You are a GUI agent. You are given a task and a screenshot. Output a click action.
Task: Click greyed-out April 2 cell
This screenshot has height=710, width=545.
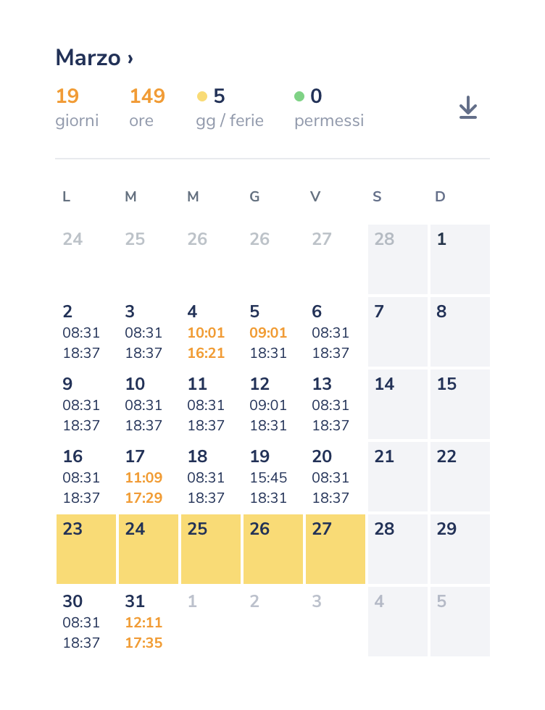coord(272,621)
